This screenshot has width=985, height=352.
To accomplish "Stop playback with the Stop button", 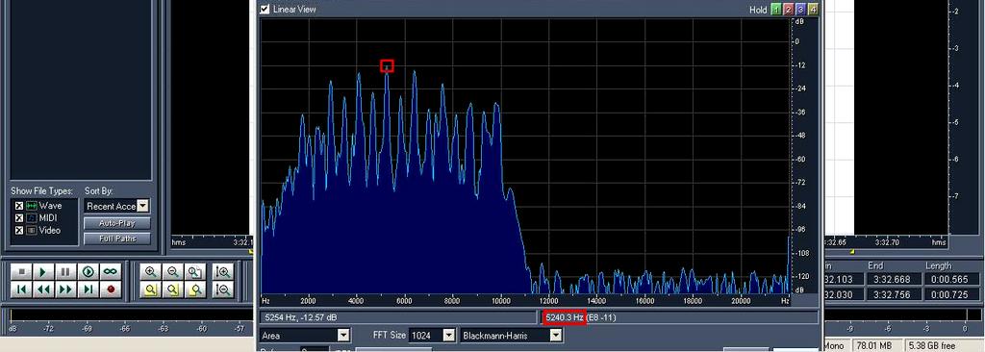I will tap(21, 271).
